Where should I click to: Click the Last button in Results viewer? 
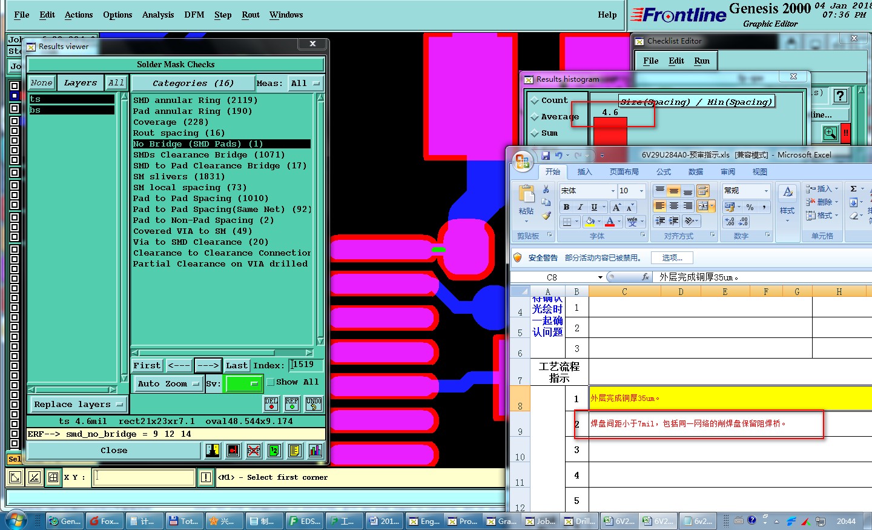237,365
